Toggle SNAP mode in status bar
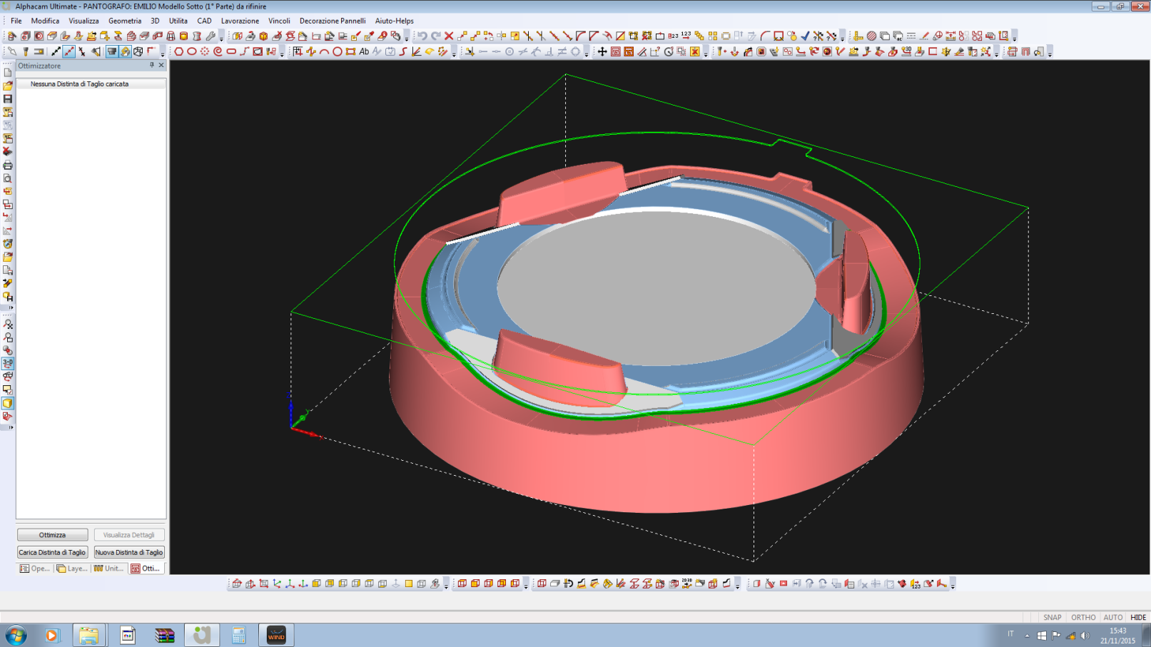Viewport: 1151px width, 647px height. tap(1052, 618)
